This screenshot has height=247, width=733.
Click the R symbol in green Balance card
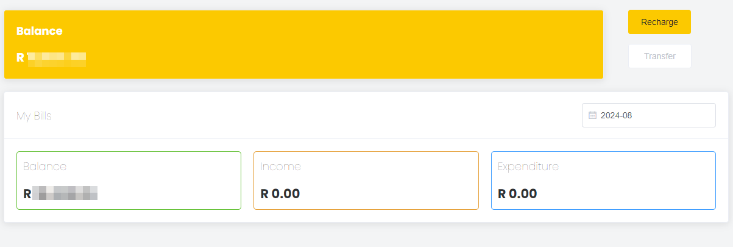27,194
